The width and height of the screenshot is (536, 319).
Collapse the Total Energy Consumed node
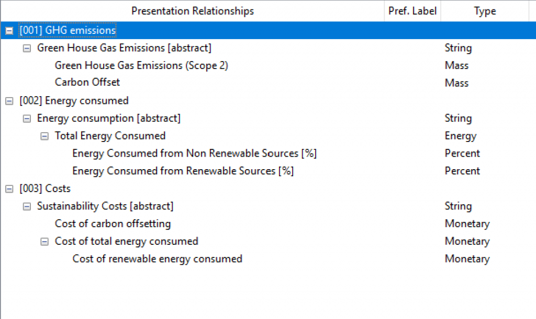coord(44,136)
